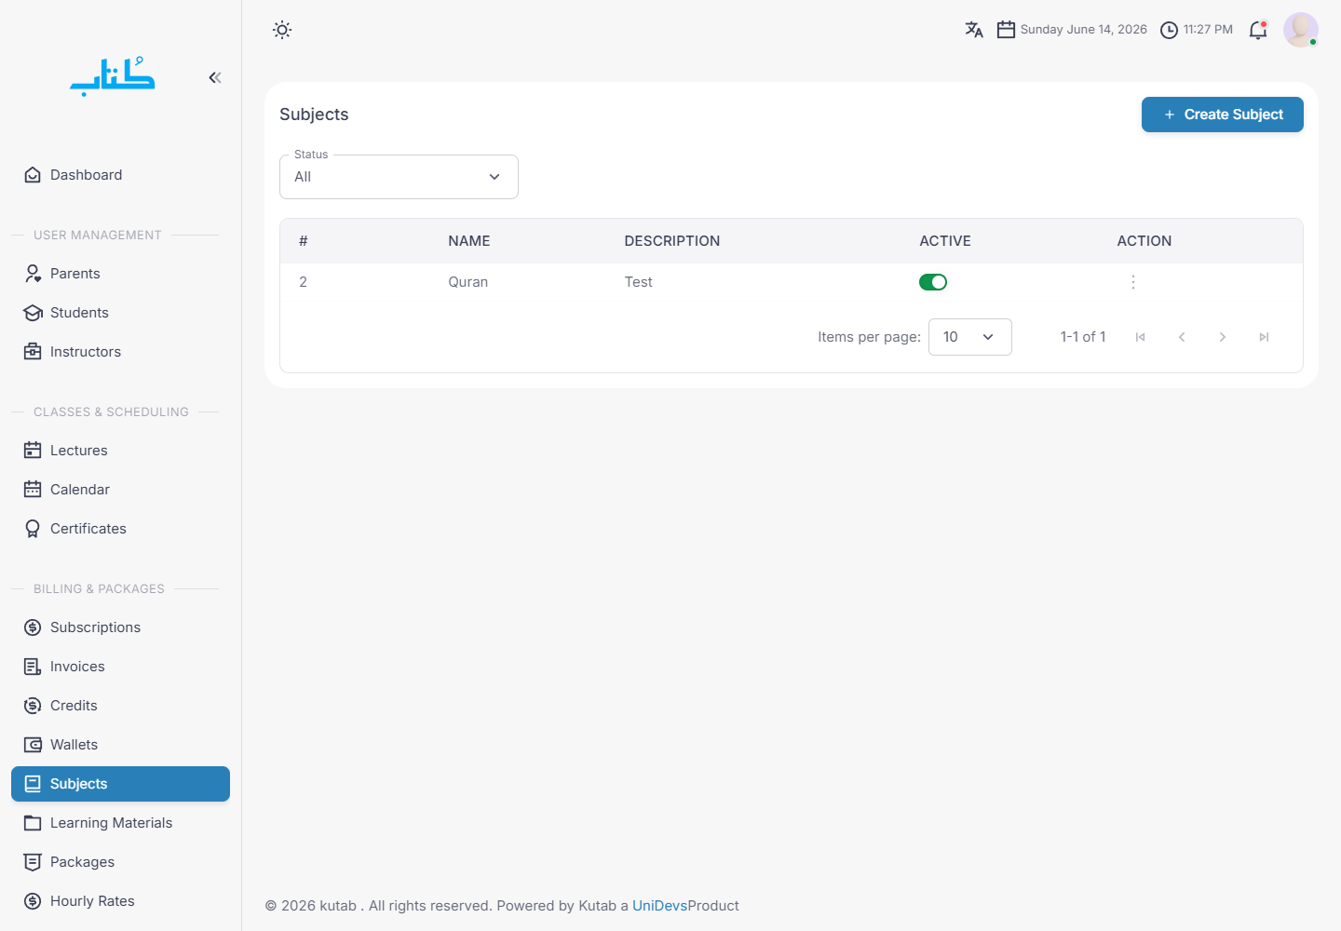Open Dashboard menu item
The image size is (1341, 931).
pyautogui.click(x=120, y=175)
